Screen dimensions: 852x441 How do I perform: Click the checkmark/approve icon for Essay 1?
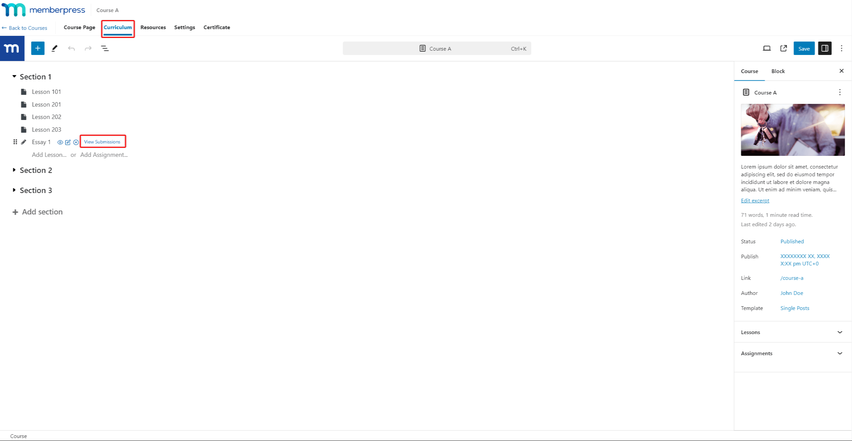68,142
